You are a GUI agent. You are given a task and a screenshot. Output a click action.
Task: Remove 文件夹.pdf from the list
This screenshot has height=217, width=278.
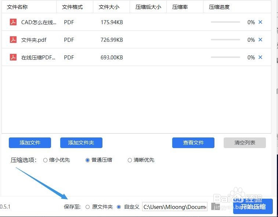[x=260, y=40]
